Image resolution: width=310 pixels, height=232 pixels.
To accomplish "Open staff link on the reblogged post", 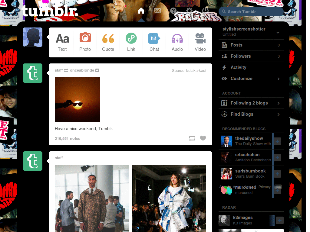I will pos(59,70).
